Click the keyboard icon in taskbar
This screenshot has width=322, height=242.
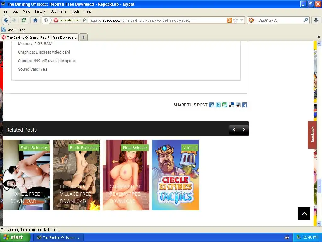tap(287, 238)
